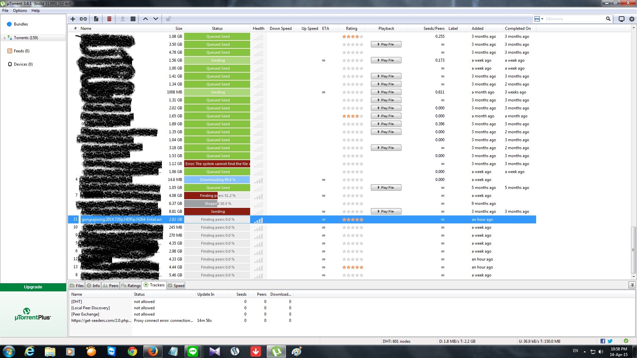Open the Options menu
Screen dimensions: 637x358
pyautogui.click(x=20, y=11)
